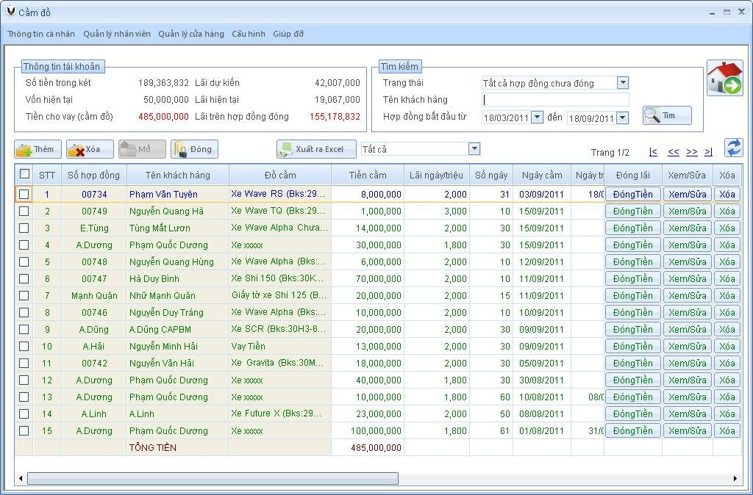
Task: Click the TỔNG TIỀN total label
Action: point(153,447)
